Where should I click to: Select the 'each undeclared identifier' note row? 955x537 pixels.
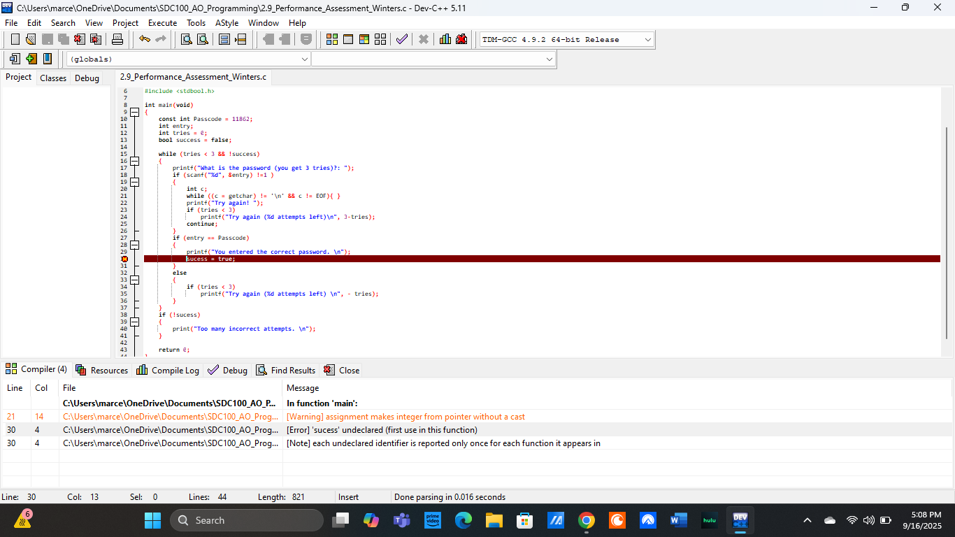click(x=477, y=443)
